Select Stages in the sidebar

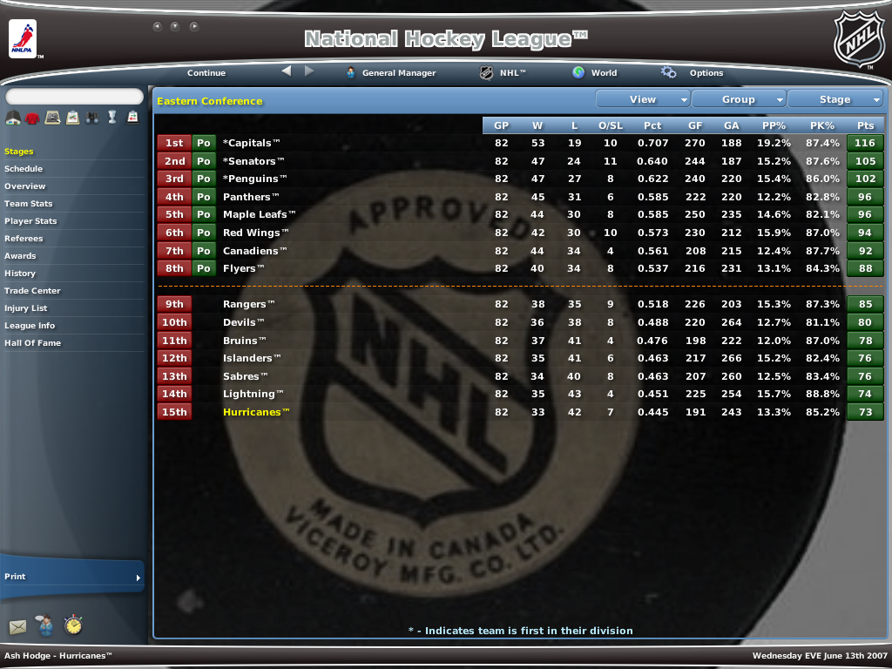(19, 152)
